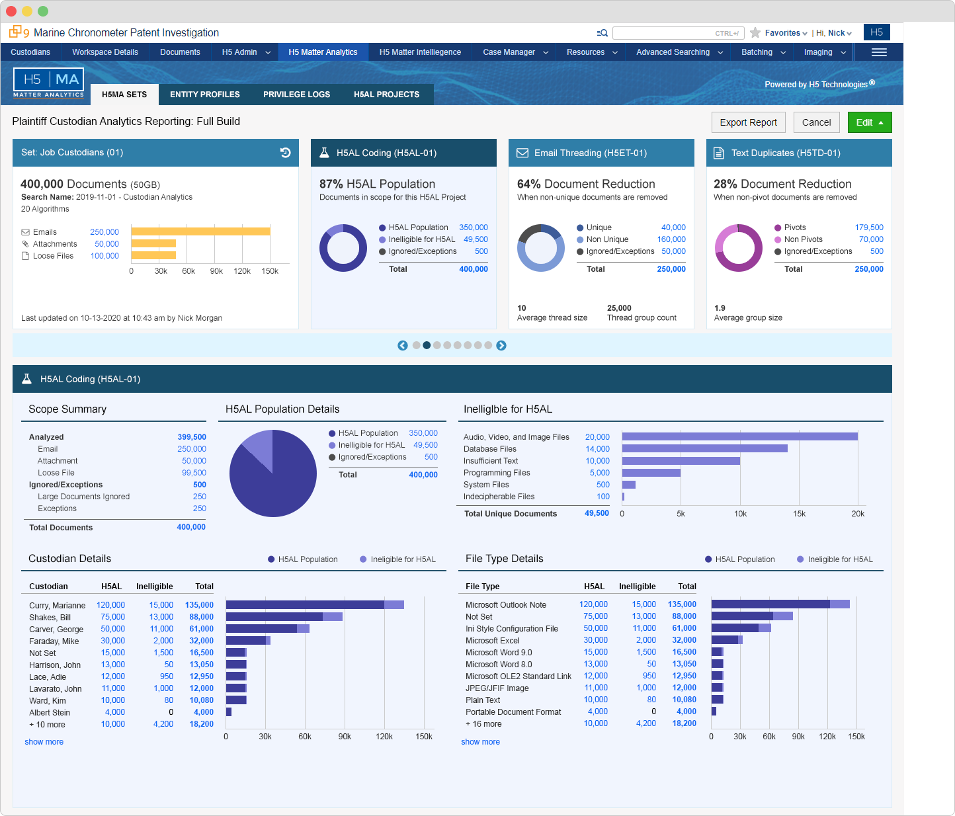Open the Custodians menu item
This screenshot has height=816, width=955.
[30, 52]
